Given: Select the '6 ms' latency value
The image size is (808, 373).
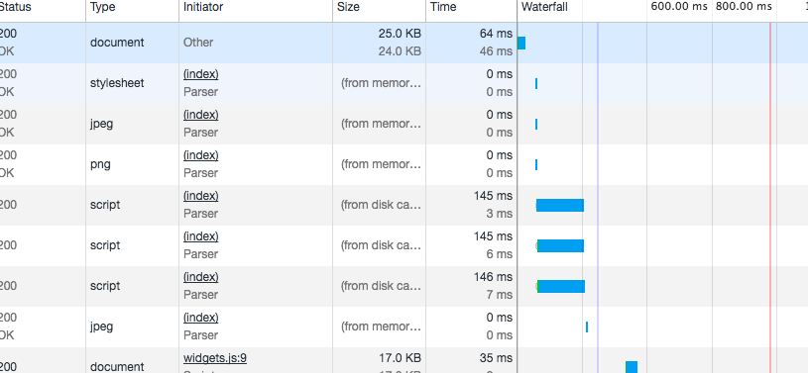Looking at the screenshot, I should click(x=500, y=254).
